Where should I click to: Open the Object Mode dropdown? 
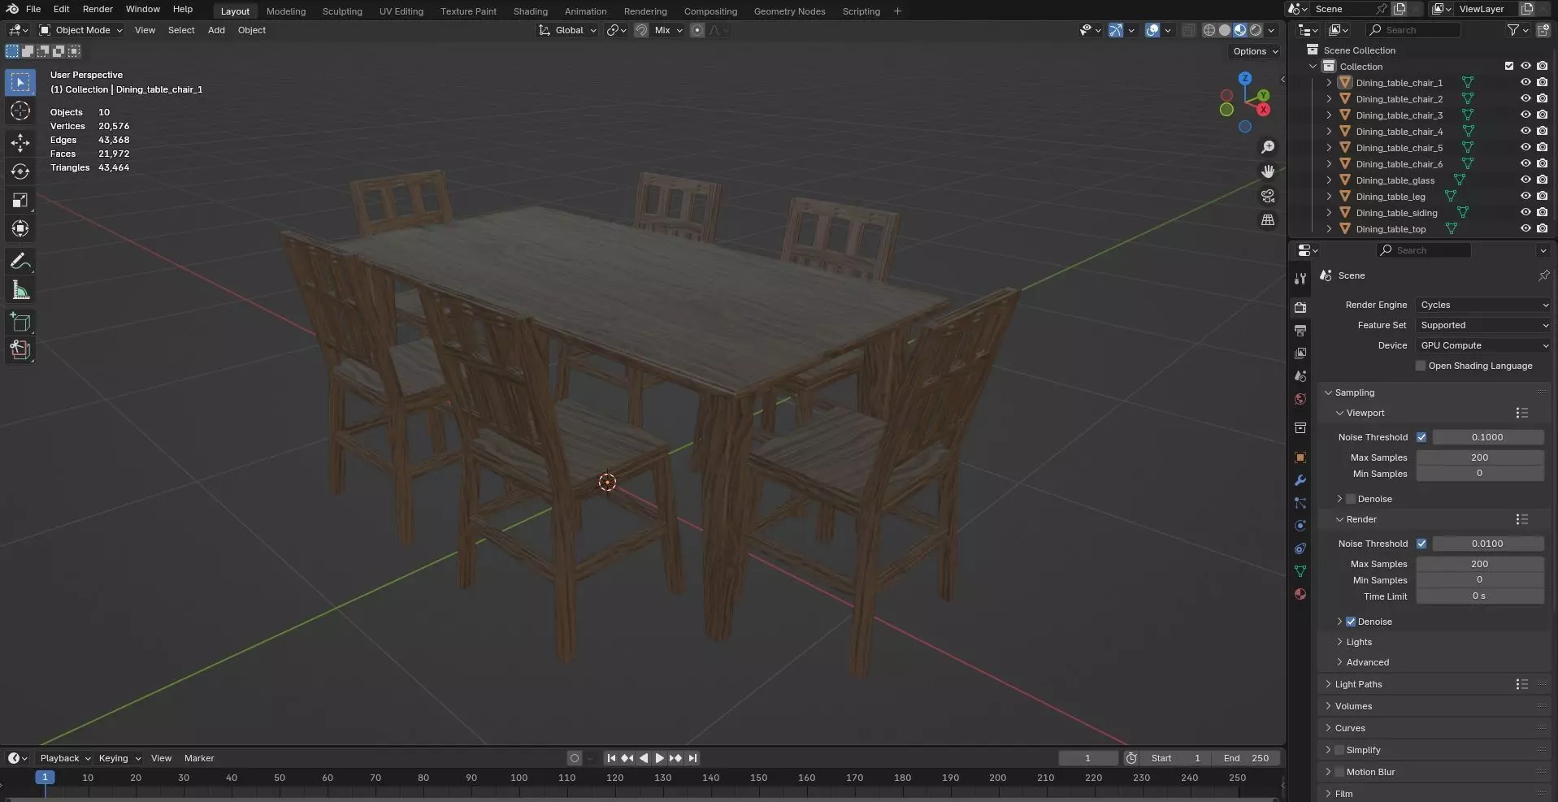(x=81, y=30)
